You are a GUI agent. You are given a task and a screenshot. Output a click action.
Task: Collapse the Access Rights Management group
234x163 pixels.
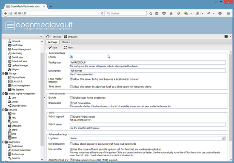pos(3,94)
